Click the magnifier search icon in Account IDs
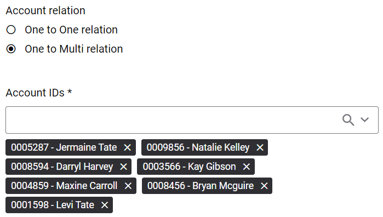 pyautogui.click(x=348, y=120)
